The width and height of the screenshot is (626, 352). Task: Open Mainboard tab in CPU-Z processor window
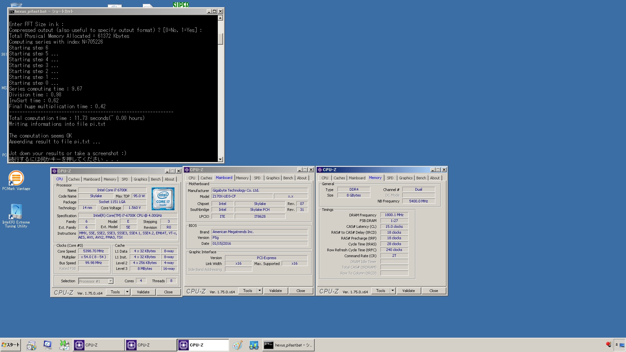[92, 179]
